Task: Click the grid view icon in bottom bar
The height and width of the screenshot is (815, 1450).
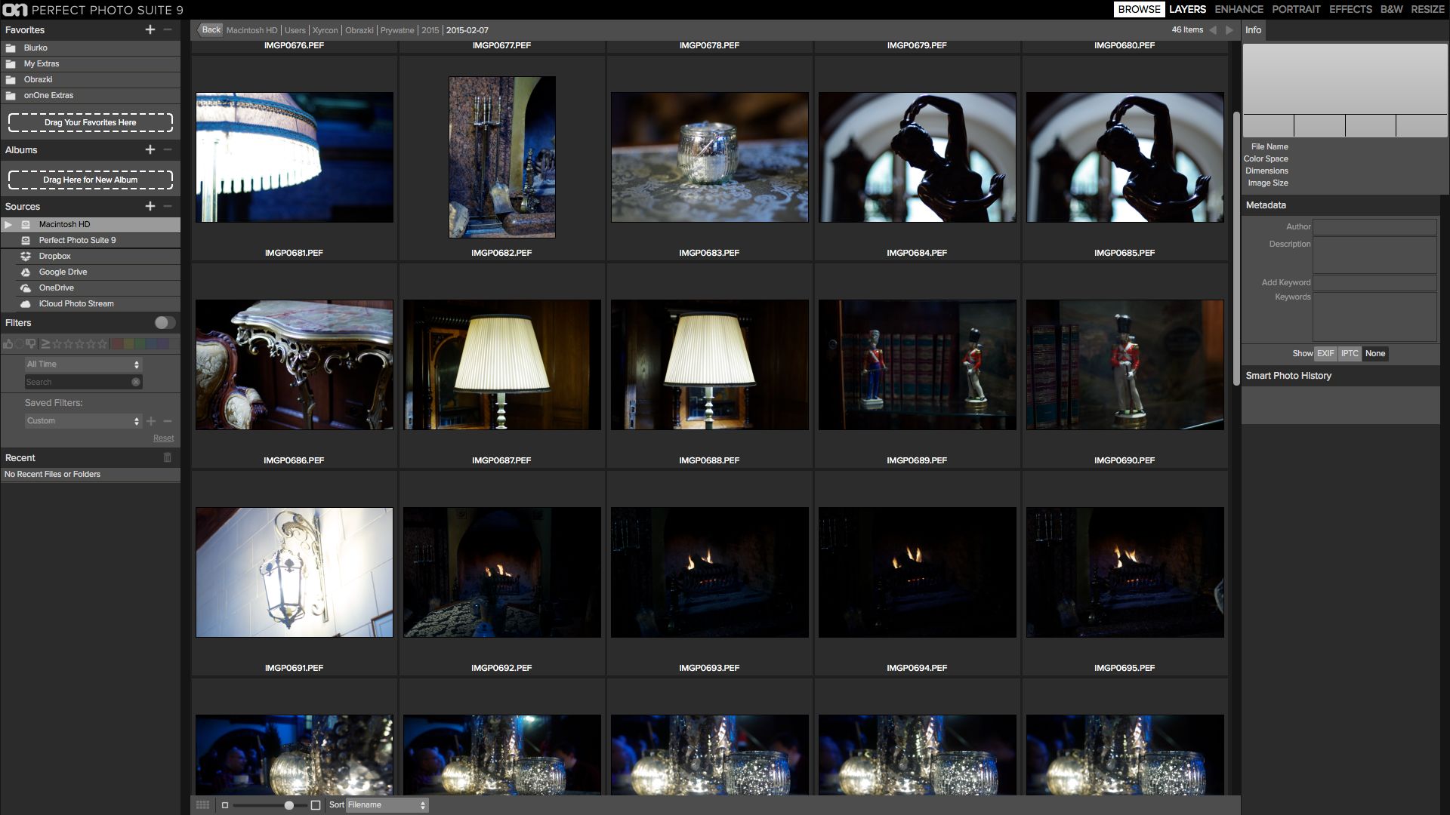Action: pyautogui.click(x=202, y=804)
